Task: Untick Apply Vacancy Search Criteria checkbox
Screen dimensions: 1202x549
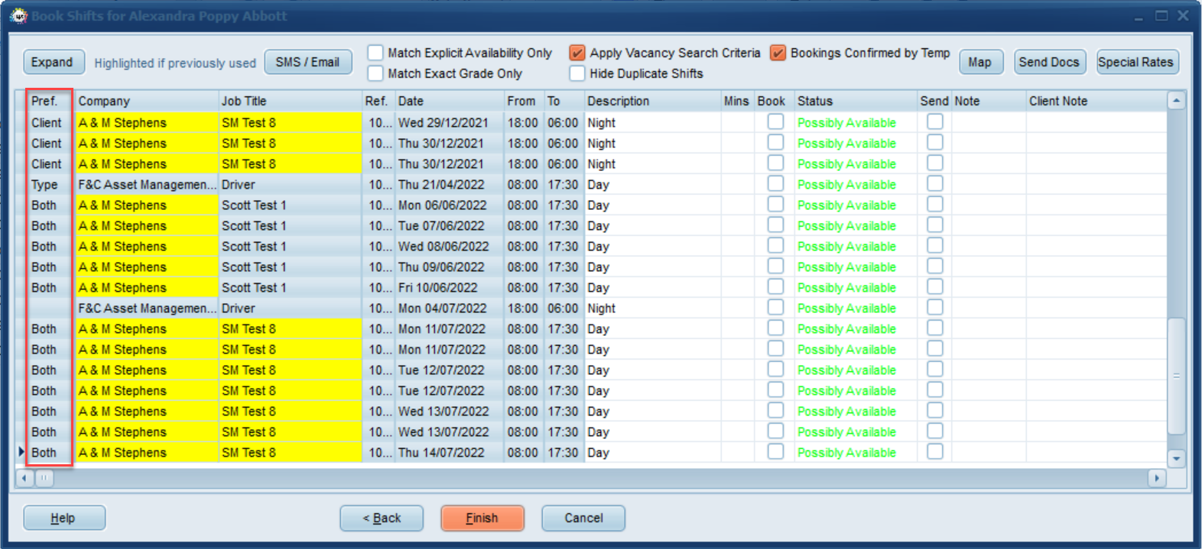Action: click(577, 53)
